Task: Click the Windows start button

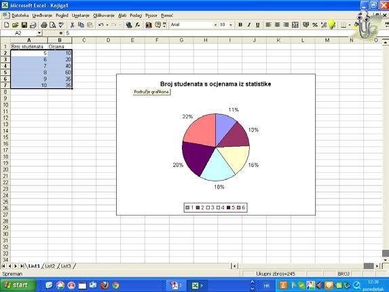Action: [18, 285]
